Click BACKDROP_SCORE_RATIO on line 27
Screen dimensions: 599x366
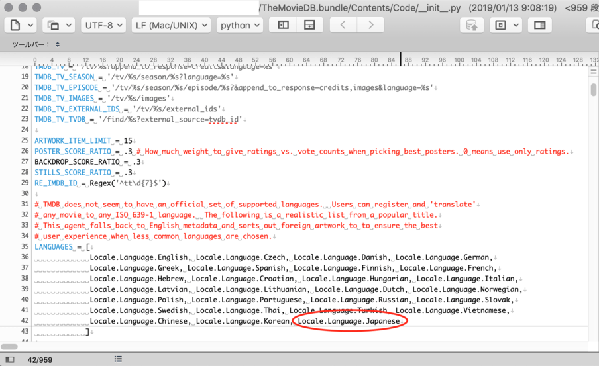(77, 161)
